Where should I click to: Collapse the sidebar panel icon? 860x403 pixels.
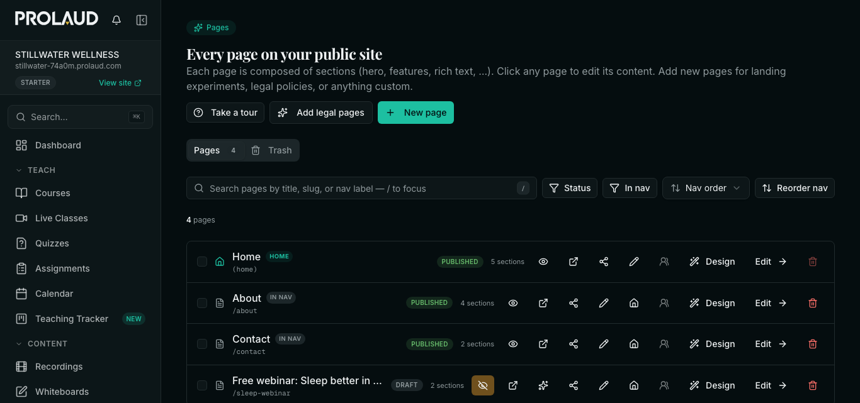coord(142,20)
